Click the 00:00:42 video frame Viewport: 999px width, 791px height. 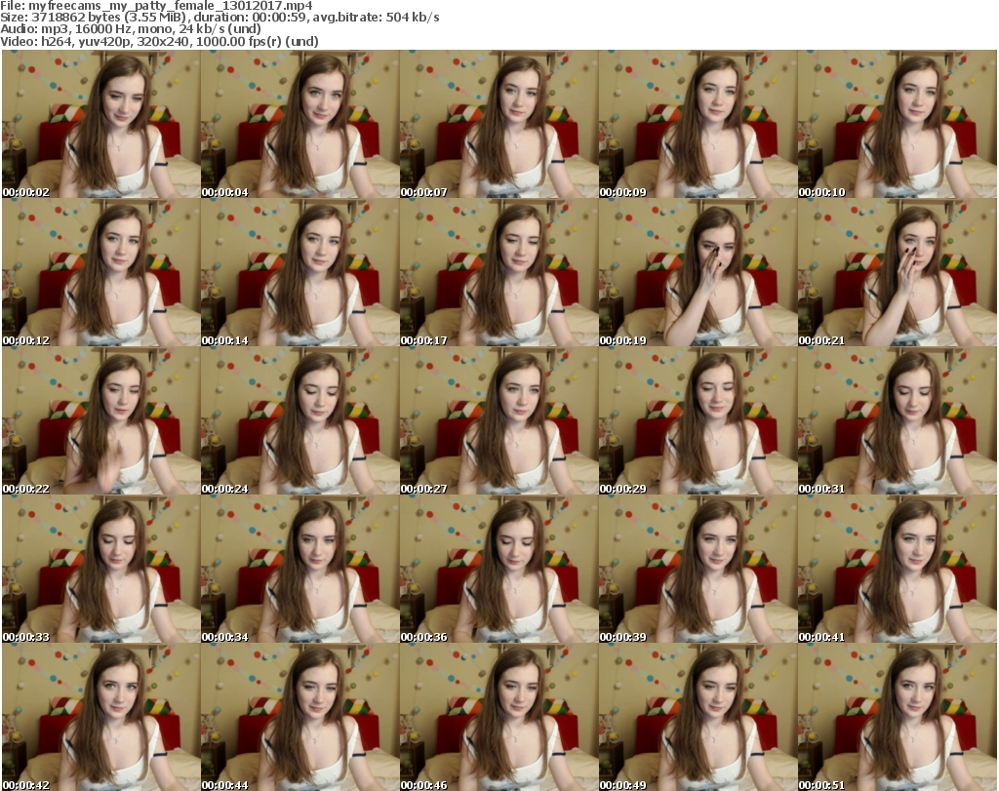pyautogui.click(x=101, y=718)
